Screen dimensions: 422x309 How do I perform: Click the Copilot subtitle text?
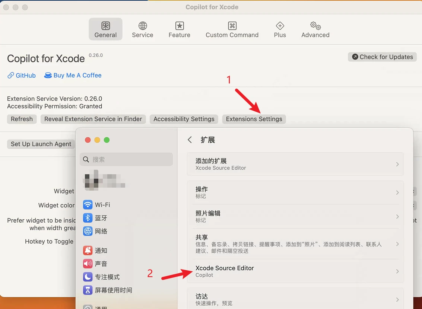click(204, 275)
